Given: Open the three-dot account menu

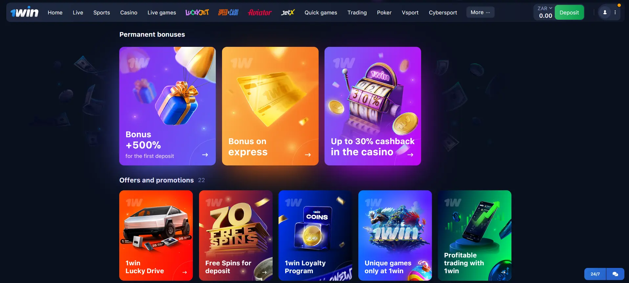Looking at the screenshot, I should [615, 12].
